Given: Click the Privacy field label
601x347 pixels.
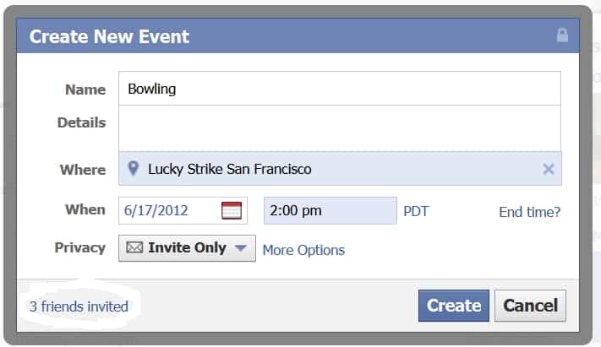Looking at the screenshot, I should 80,247.
